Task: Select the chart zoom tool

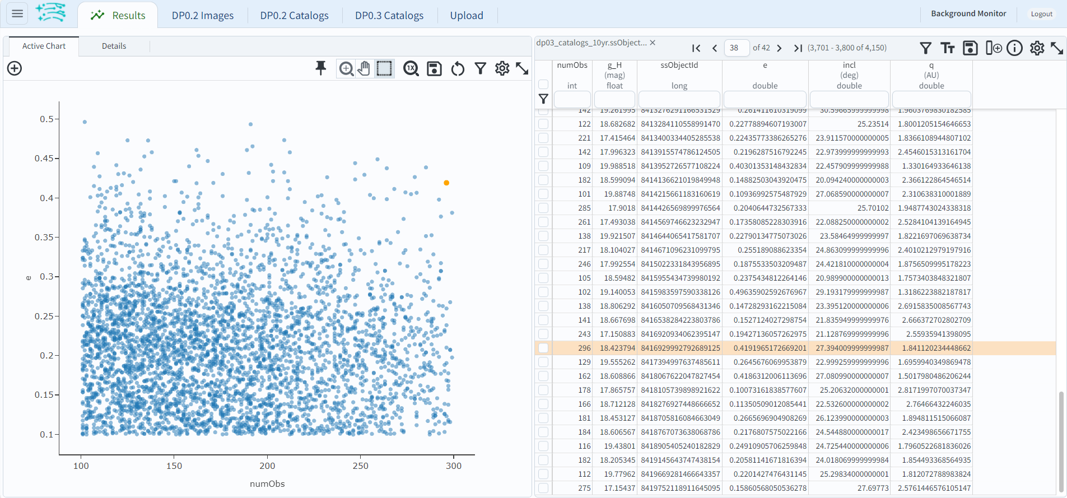Action: click(x=347, y=68)
